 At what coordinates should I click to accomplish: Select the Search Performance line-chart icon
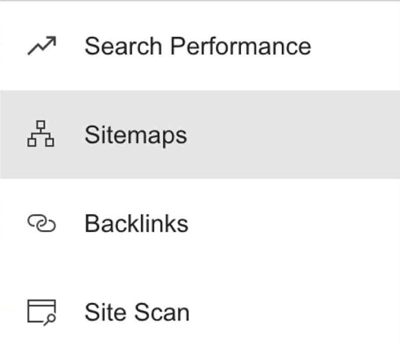(x=41, y=47)
